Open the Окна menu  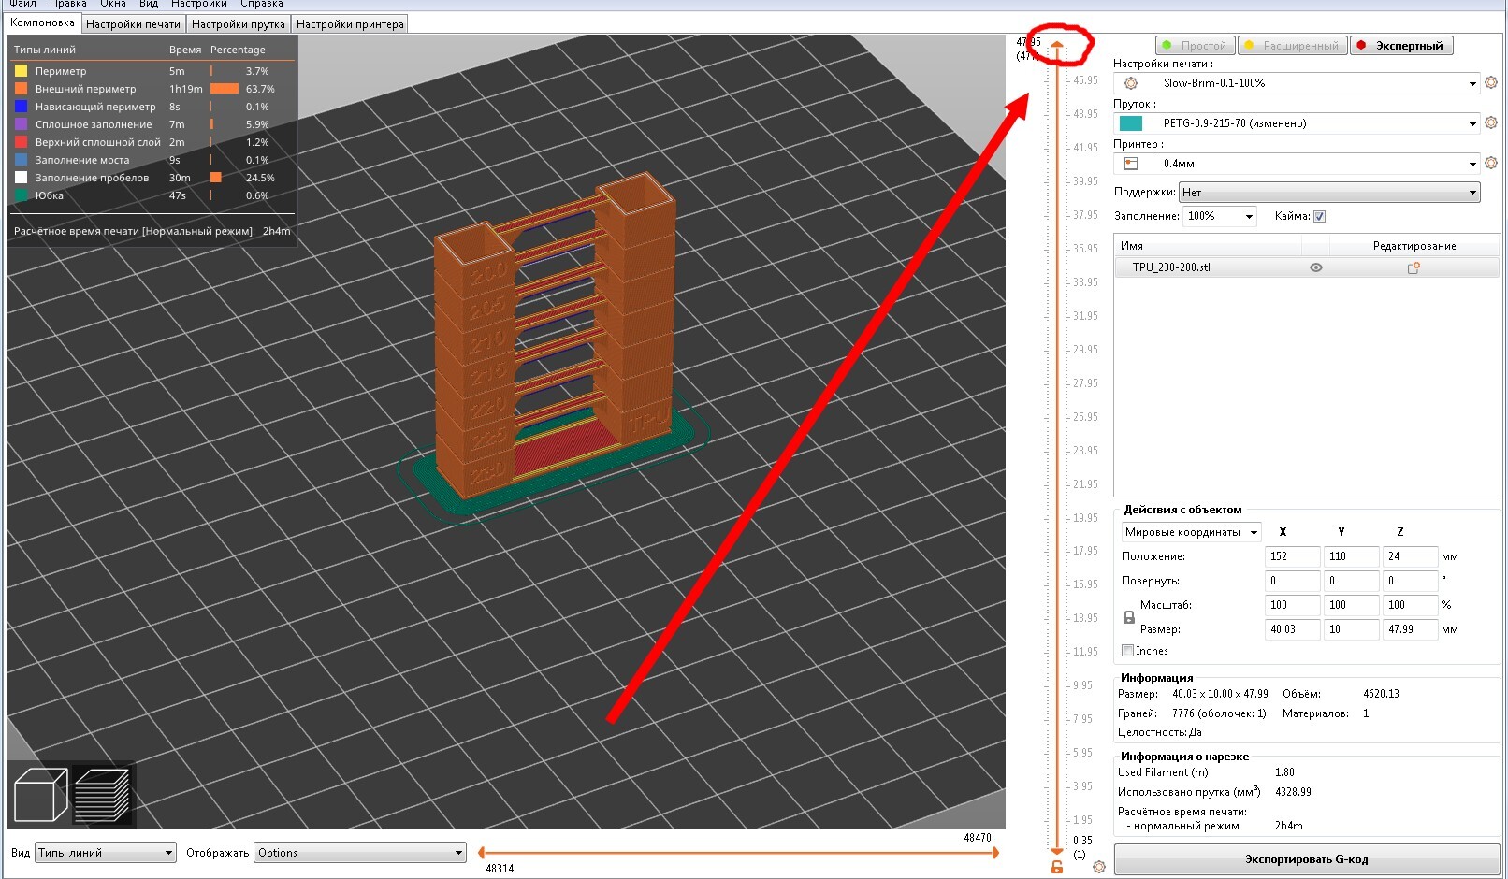[x=113, y=4]
